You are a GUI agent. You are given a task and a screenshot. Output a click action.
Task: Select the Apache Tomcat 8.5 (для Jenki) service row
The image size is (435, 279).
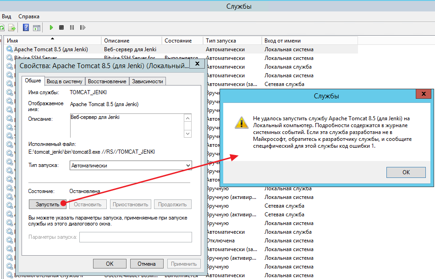(x=181, y=49)
